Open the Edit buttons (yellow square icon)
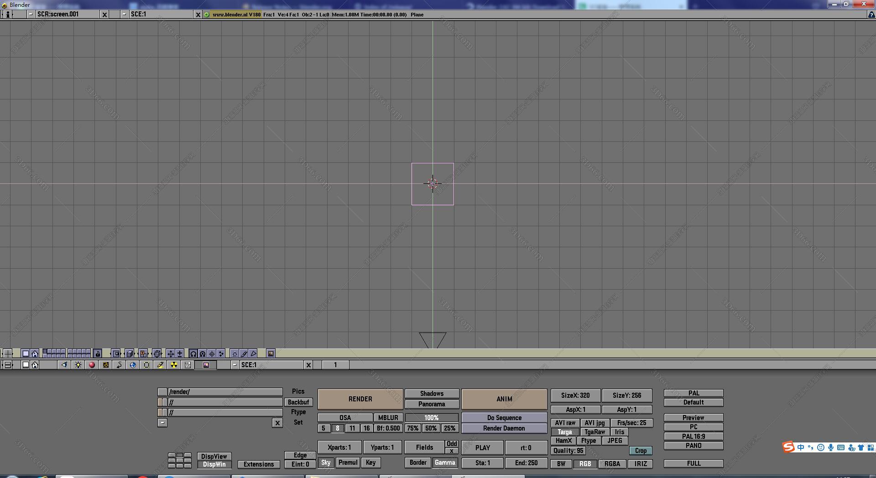Image resolution: width=876 pixels, height=478 pixels. [x=147, y=365]
